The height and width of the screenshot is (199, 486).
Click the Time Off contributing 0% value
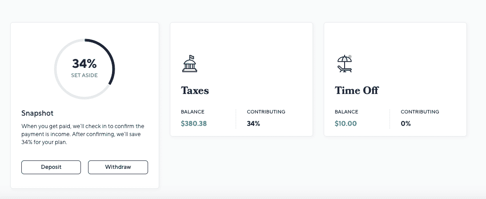pos(406,124)
